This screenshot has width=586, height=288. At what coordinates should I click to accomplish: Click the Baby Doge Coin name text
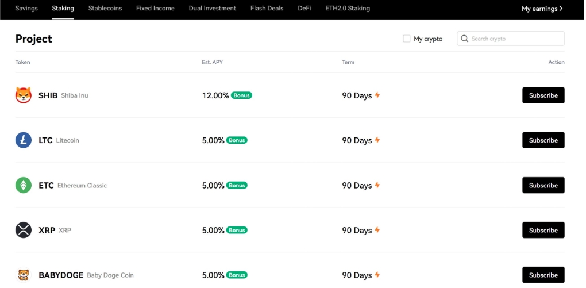pyautogui.click(x=110, y=275)
